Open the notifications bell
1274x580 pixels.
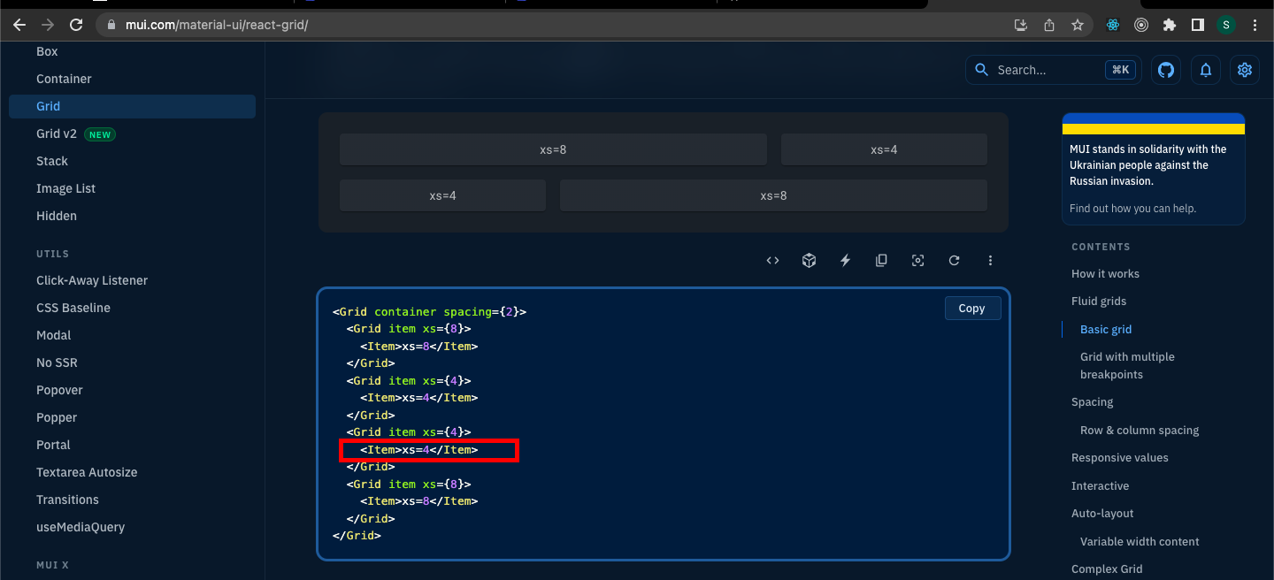(1205, 70)
